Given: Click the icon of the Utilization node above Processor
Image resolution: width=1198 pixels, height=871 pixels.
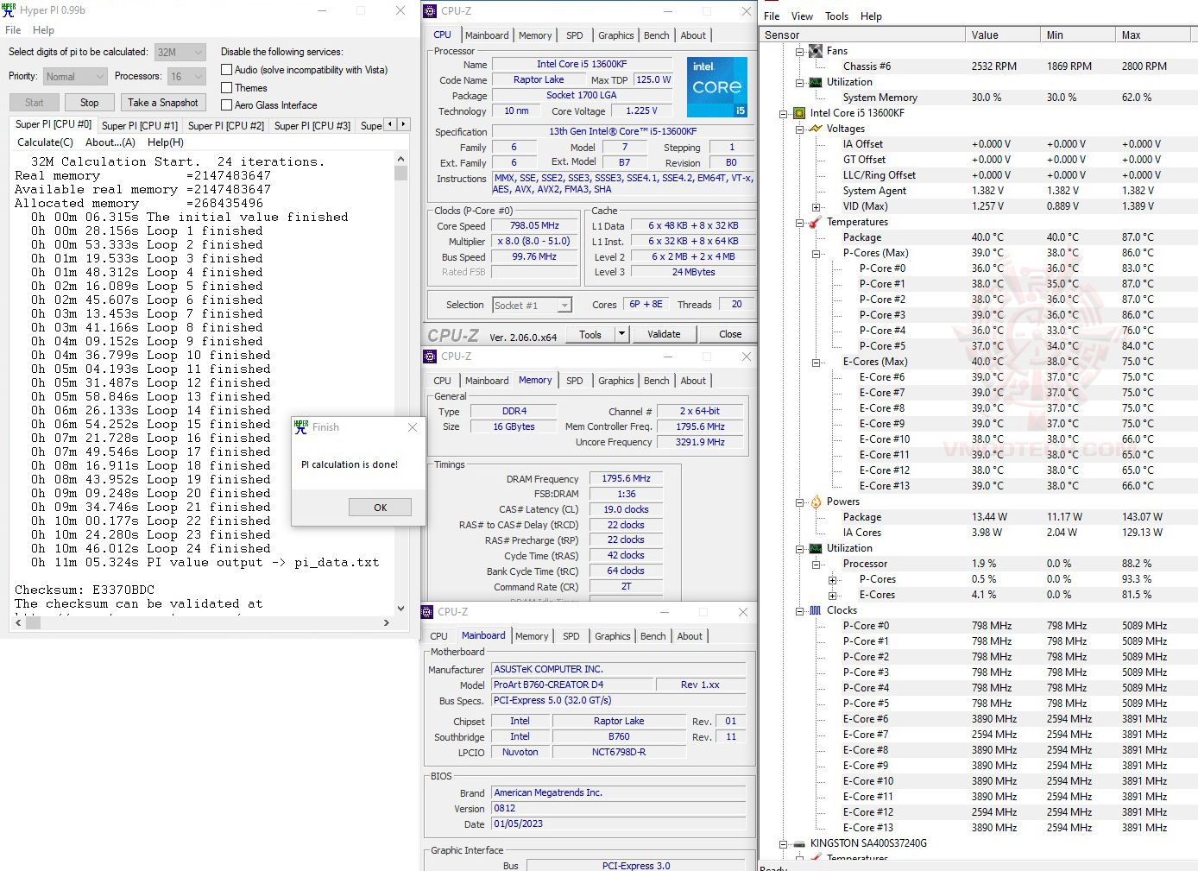Looking at the screenshot, I should [816, 548].
